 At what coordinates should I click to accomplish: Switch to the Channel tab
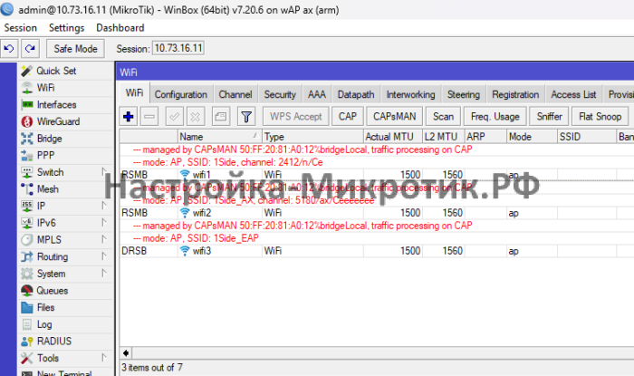235,94
